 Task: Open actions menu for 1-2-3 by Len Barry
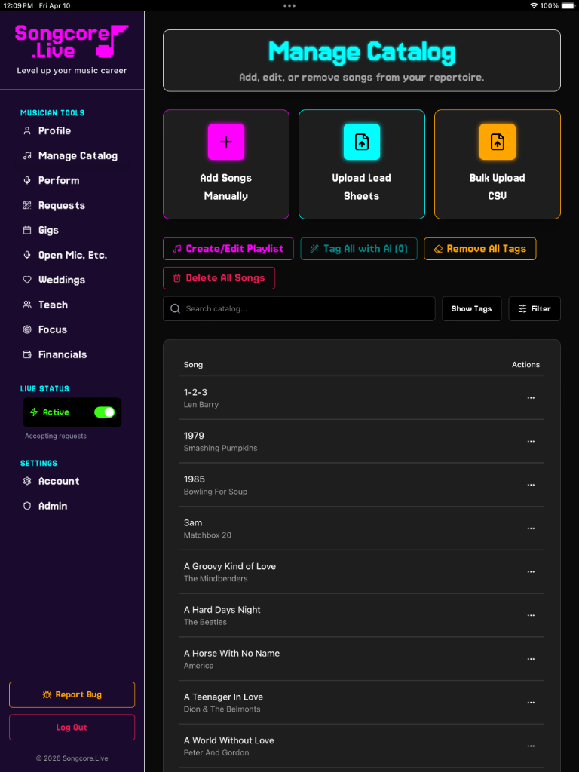531,398
